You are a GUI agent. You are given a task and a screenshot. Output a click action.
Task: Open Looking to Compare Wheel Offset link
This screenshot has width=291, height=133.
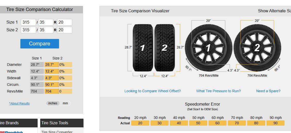(153, 91)
